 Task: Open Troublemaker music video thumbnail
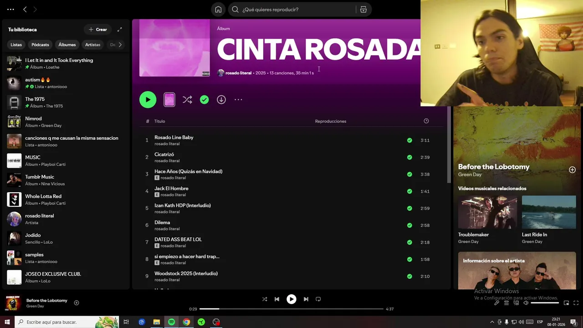pos(487,212)
